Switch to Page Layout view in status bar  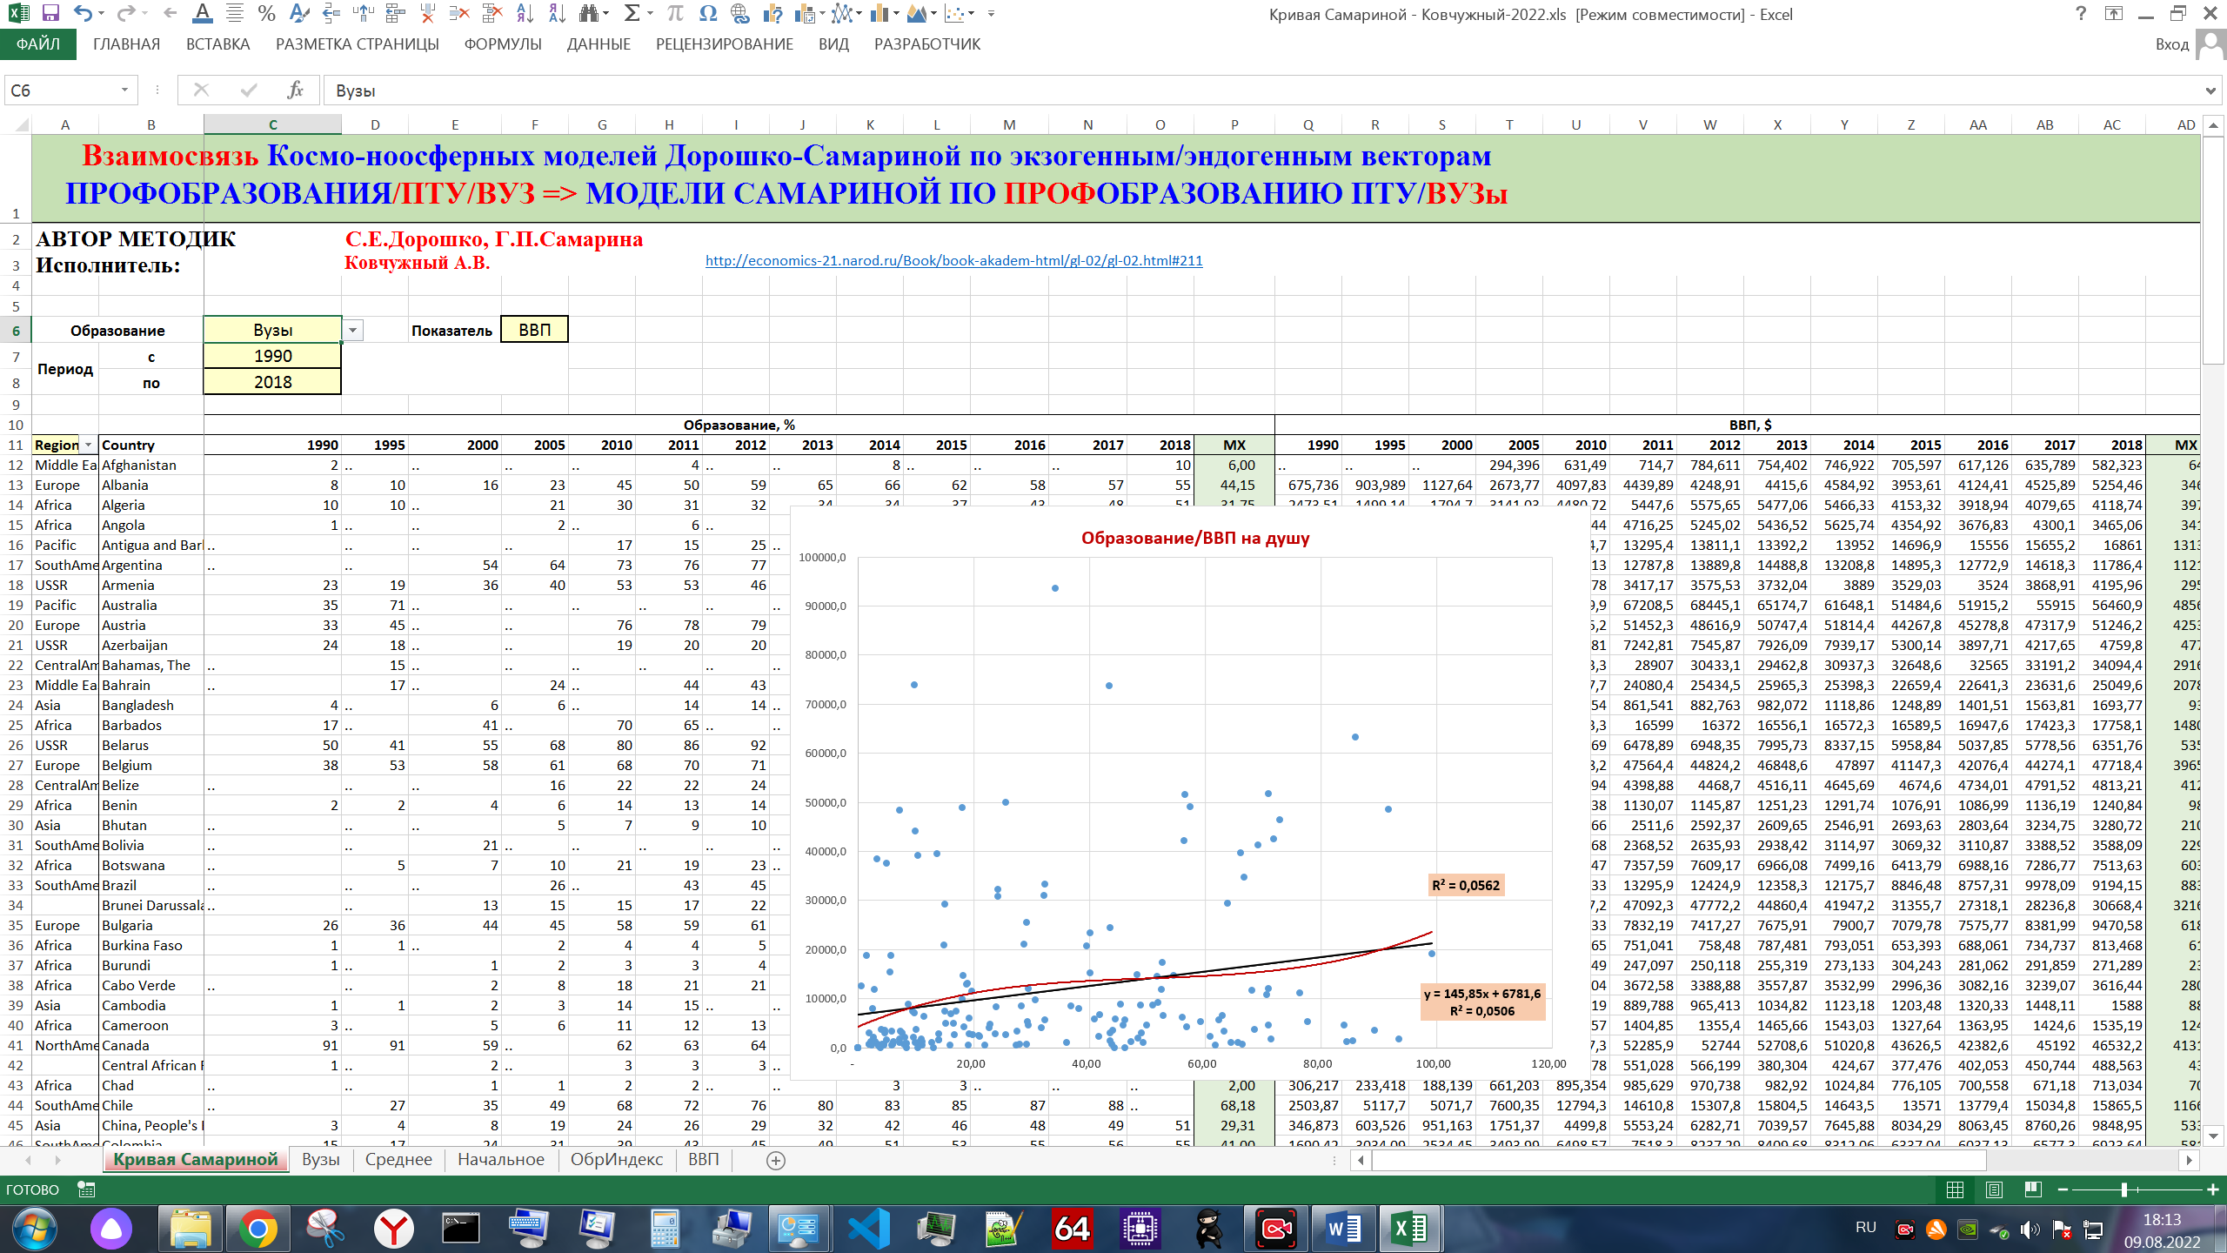[x=1994, y=1189]
